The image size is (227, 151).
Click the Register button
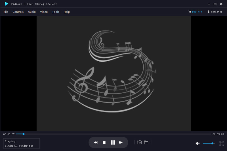[215, 12]
